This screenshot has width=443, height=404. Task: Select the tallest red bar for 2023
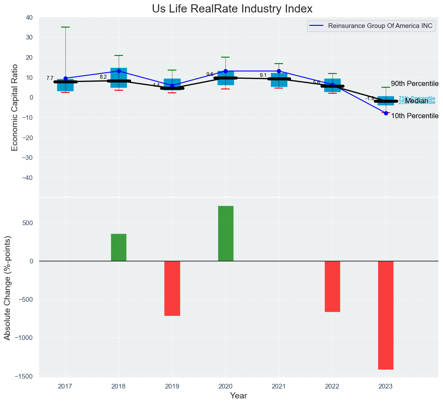tap(386, 315)
